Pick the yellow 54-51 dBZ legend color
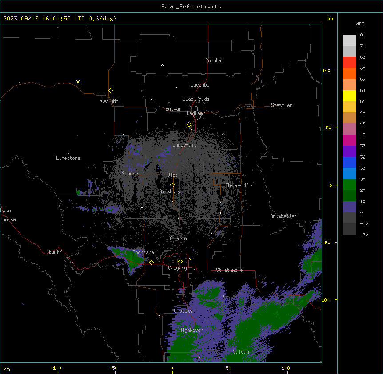This screenshot has height=374, width=383. [349, 95]
